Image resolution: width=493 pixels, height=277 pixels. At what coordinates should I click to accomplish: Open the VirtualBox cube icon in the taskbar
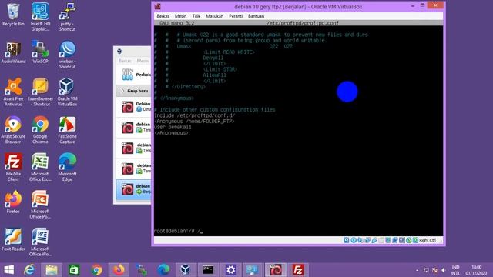pyautogui.click(x=186, y=270)
